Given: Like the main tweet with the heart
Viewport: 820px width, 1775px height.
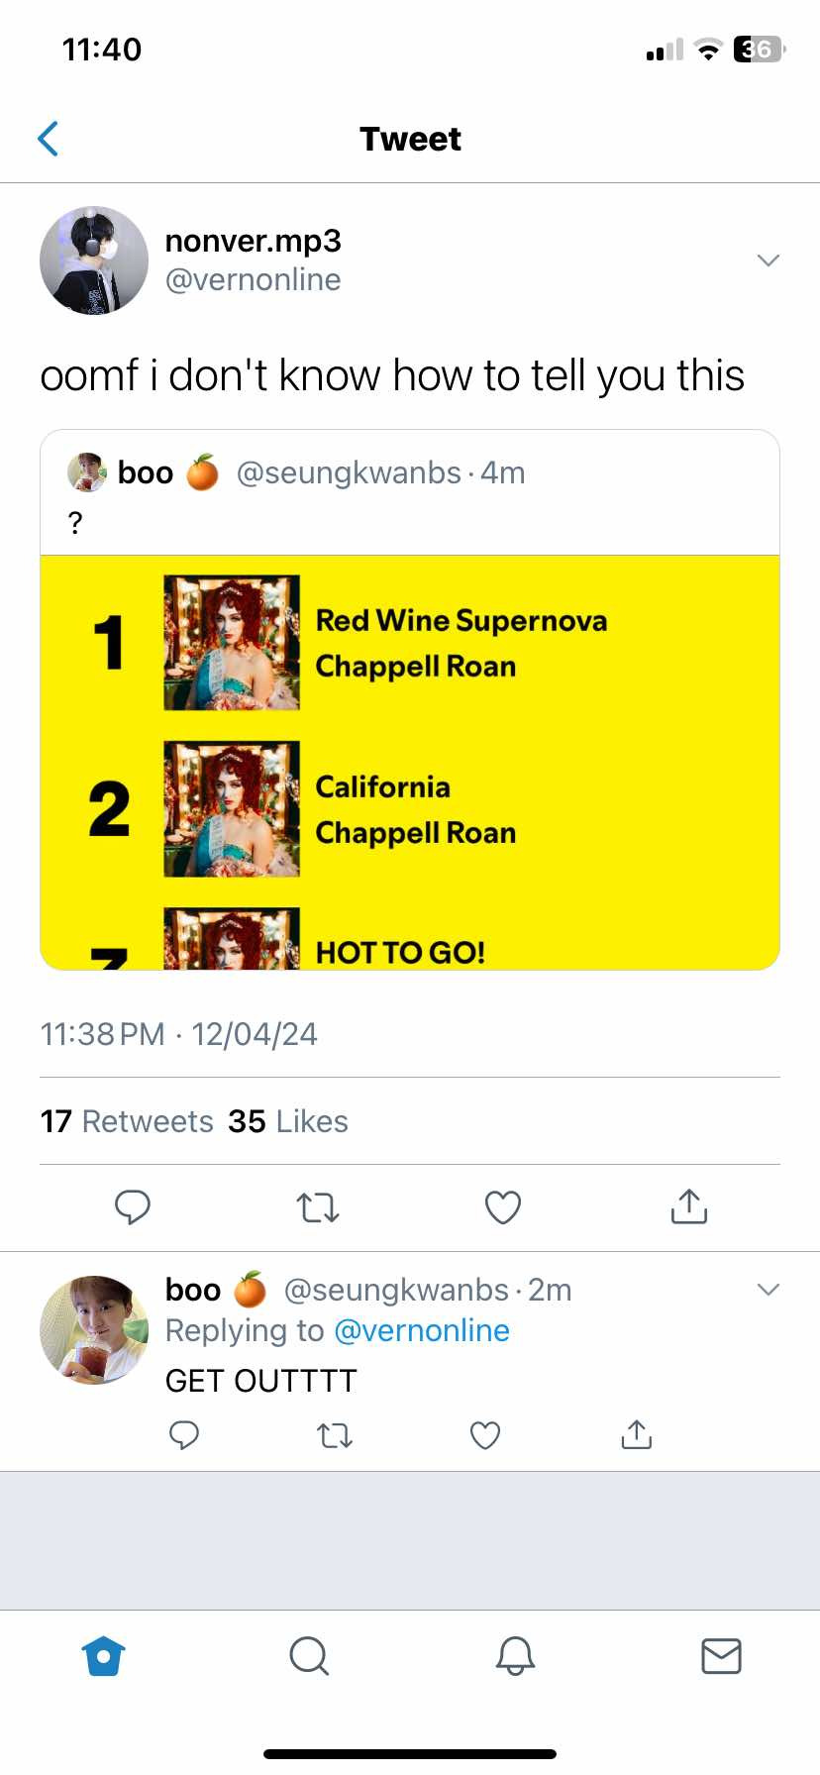Looking at the screenshot, I should [x=503, y=1206].
